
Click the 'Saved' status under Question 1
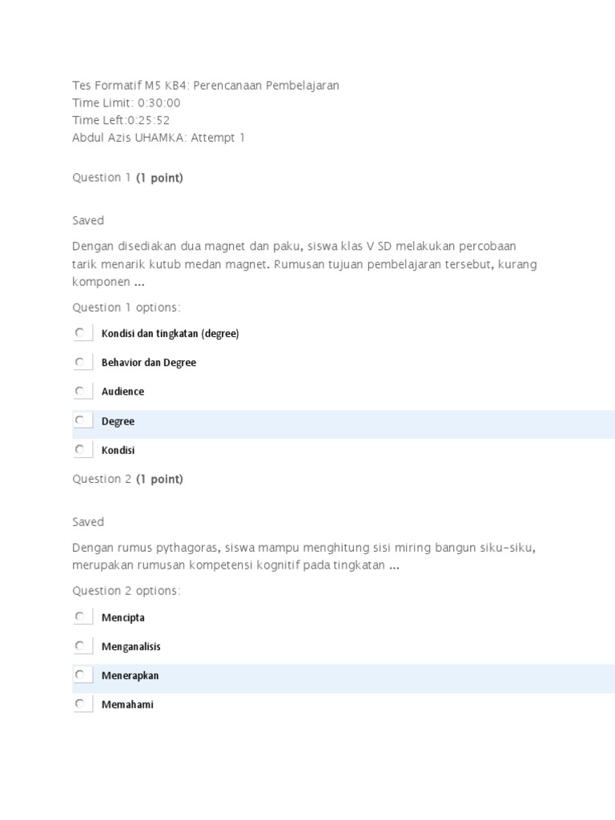coord(88,220)
